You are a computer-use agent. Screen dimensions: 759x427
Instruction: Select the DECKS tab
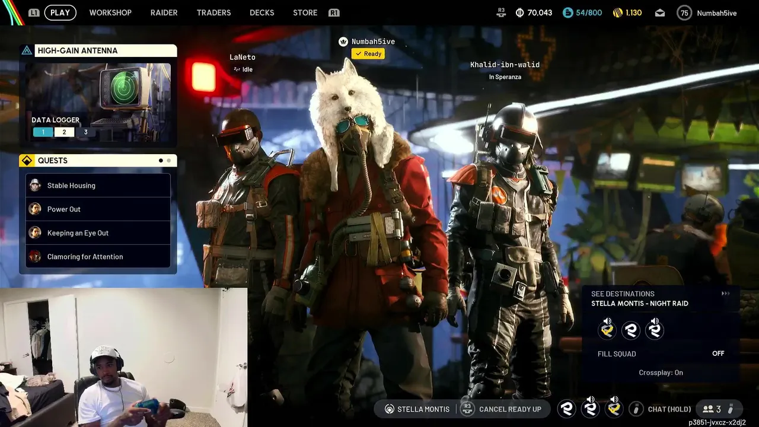[x=261, y=12]
